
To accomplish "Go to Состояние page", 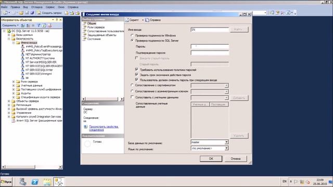I will coord(94,39).
